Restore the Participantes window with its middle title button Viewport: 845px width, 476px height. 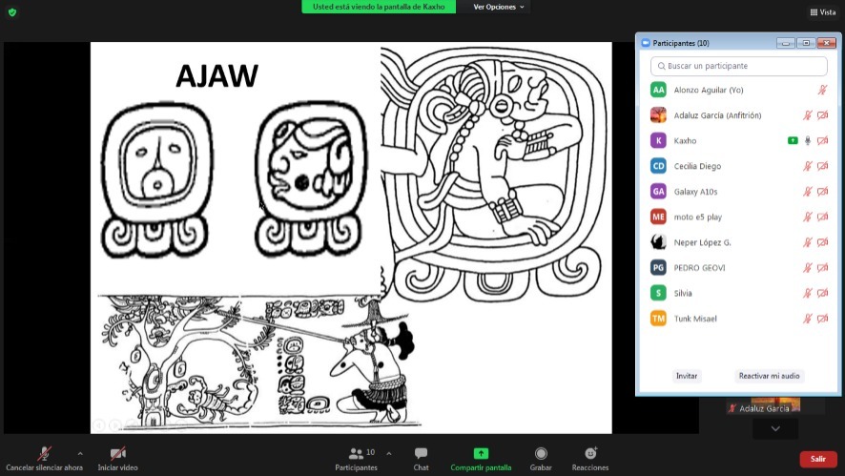[x=806, y=43]
